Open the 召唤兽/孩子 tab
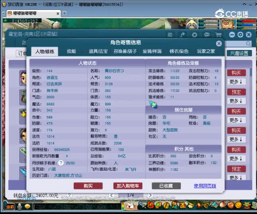The width and height of the screenshot is (257, 214). (x=125, y=52)
